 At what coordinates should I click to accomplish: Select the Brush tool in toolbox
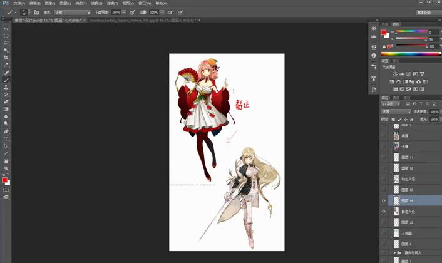click(6, 80)
